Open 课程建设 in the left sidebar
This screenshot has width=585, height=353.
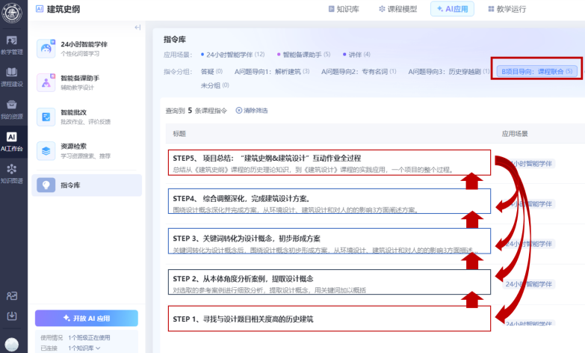point(11,76)
